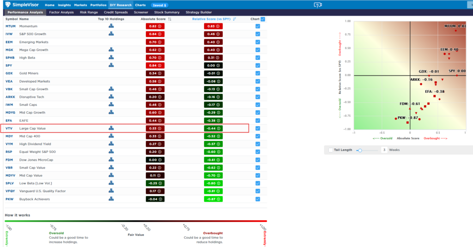Enable the Tail Length checkbox
473x247 pixels.
pyautogui.click(x=331, y=150)
